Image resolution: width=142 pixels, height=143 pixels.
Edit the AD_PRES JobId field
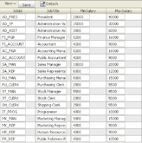[x=13, y=17]
